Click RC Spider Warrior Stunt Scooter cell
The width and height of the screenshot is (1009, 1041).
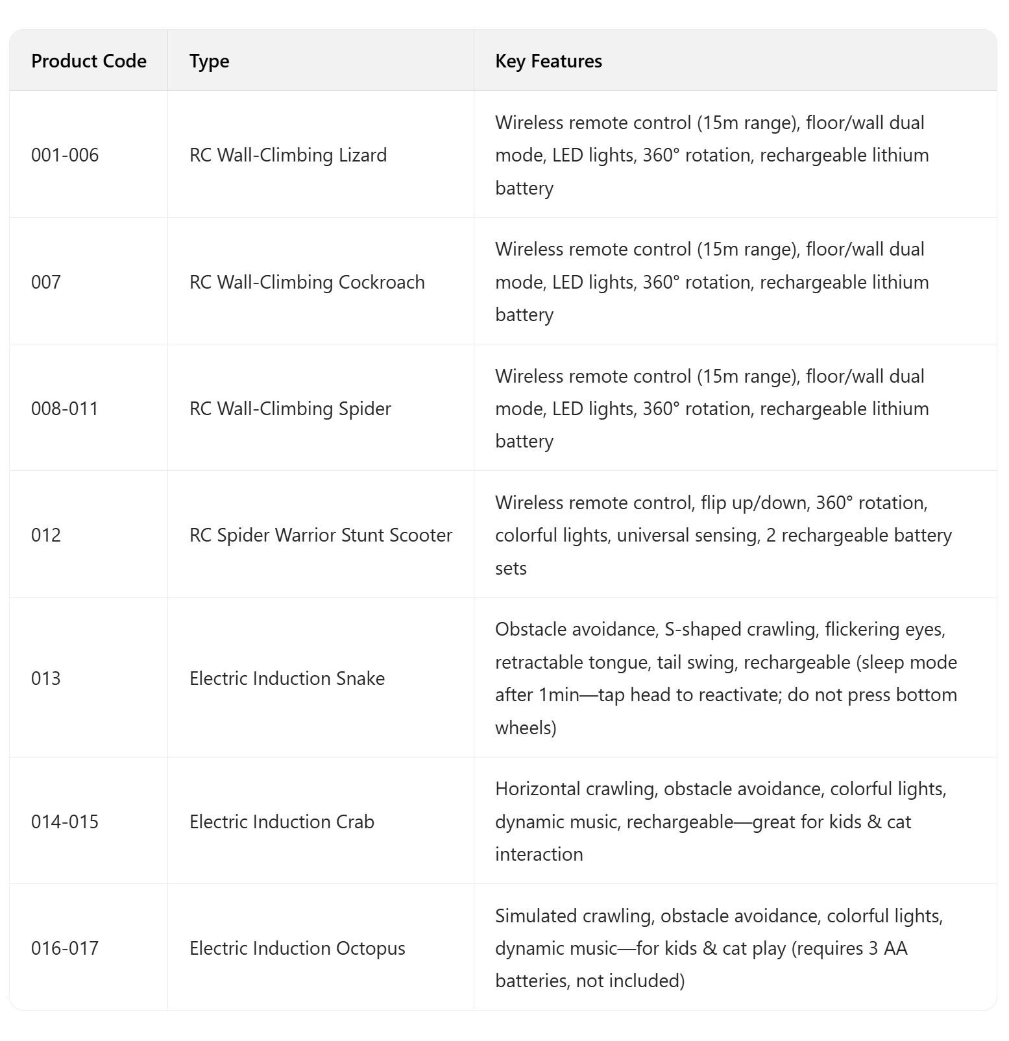[x=321, y=535]
